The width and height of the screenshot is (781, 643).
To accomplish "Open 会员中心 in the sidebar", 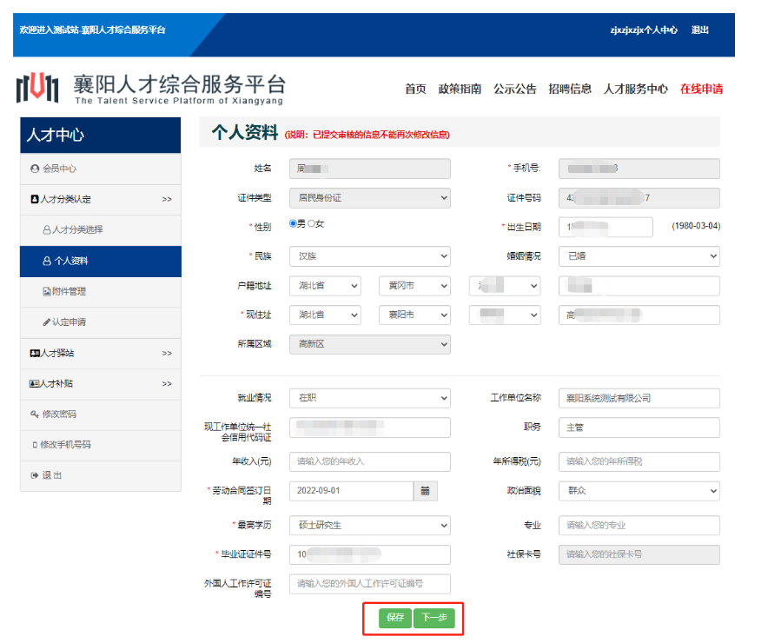I will [x=60, y=169].
